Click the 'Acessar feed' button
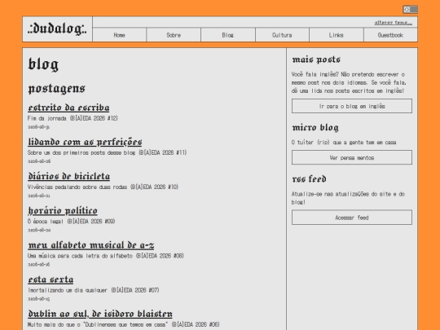 pos(352,218)
